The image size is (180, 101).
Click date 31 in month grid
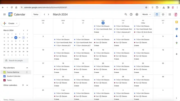[x=43, y=90]
